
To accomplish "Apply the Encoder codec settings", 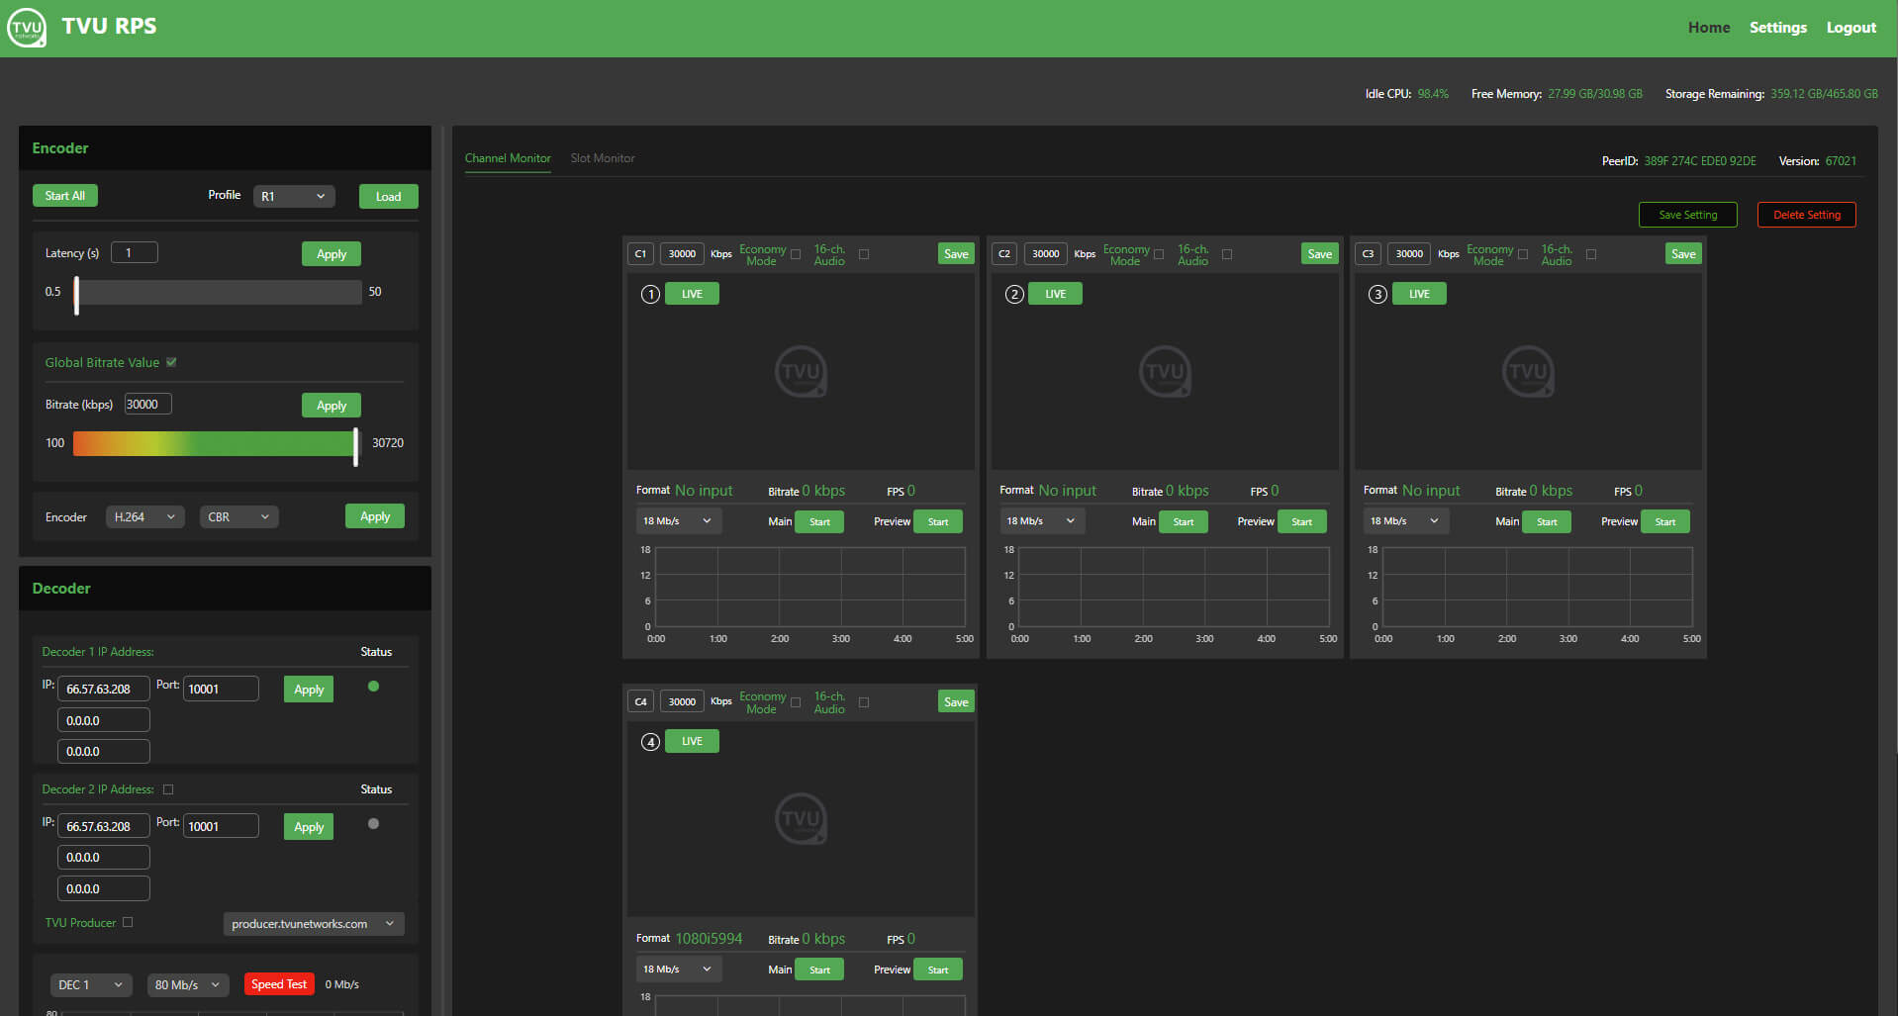I will tap(375, 516).
